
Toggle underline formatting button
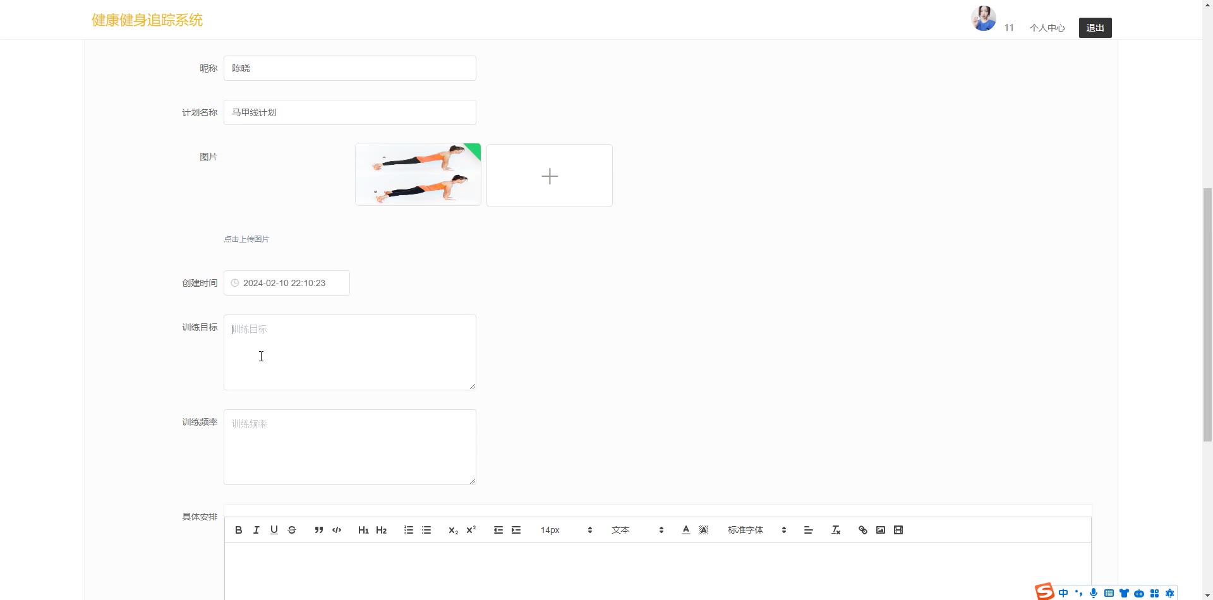(274, 530)
